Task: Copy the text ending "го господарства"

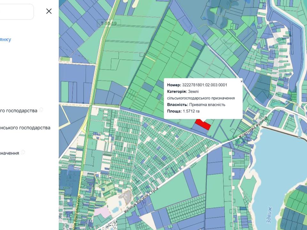Action: point(41,110)
